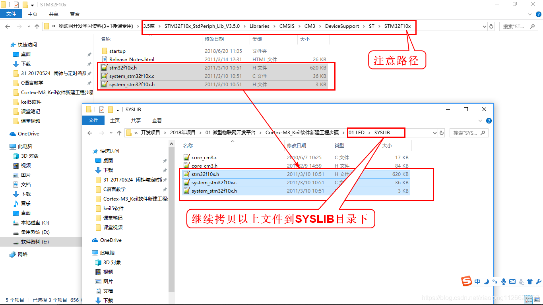This screenshot has height=305, width=543.
Task: Select Release_Notes.html file
Action: [x=132, y=60]
